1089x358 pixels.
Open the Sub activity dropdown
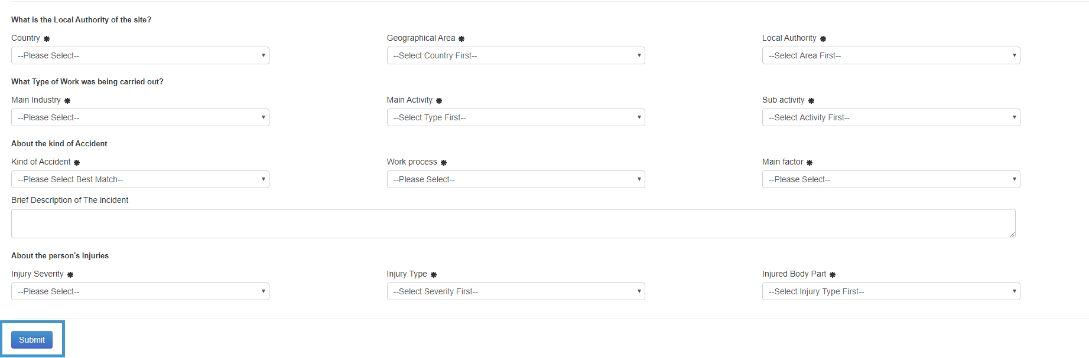(x=891, y=117)
